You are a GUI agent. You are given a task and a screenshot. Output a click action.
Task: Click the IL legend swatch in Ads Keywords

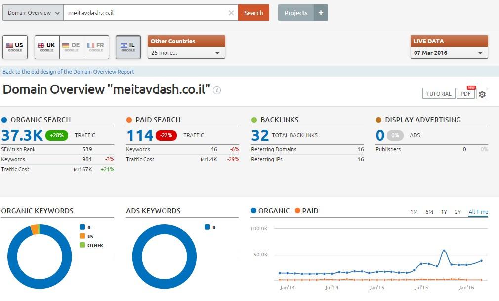pyautogui.click(x=208, y=227)
